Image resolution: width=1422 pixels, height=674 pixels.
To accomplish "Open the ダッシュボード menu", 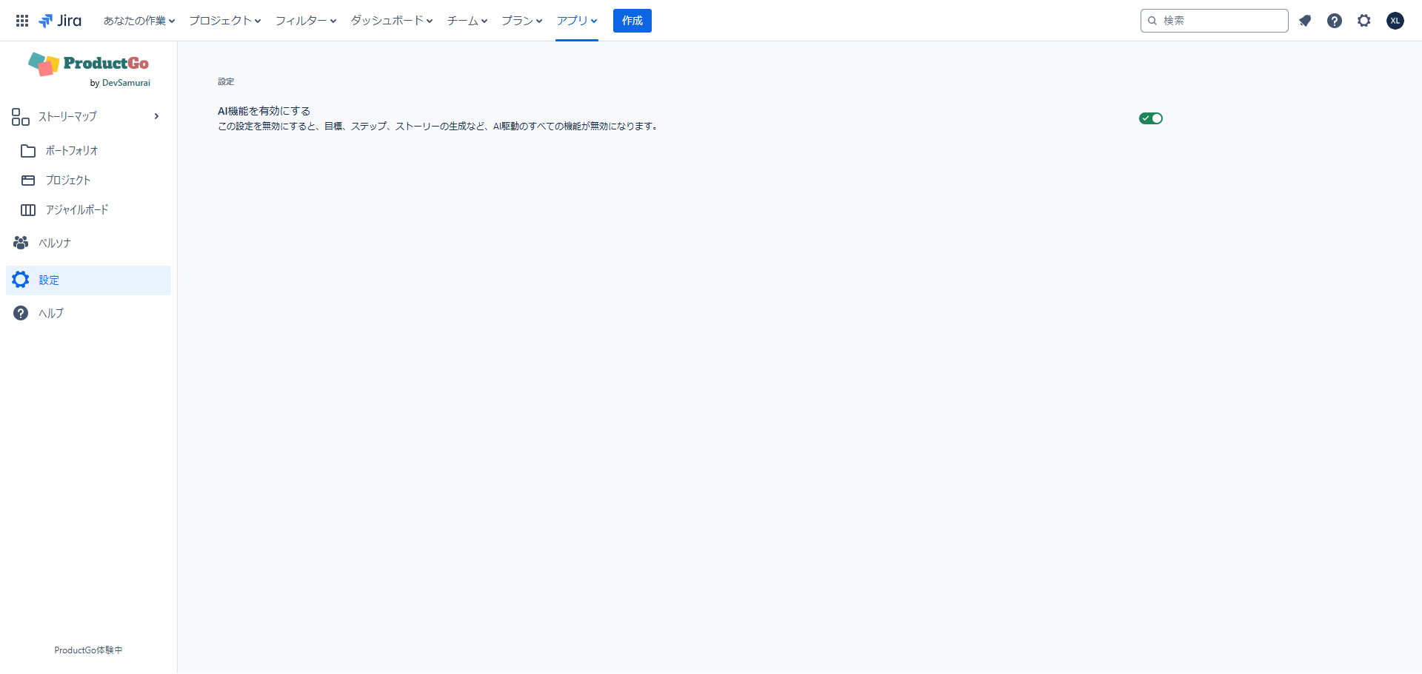I will coord(391,21).
